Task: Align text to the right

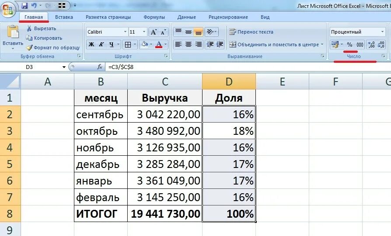Action: (x=199, y=44)
